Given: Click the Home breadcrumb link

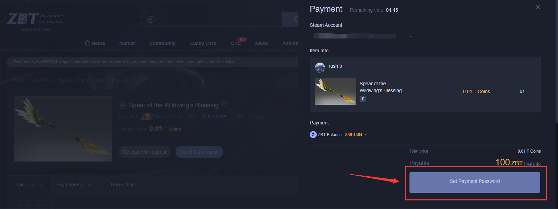Looking at the screenshot, I should pos(19,80).
